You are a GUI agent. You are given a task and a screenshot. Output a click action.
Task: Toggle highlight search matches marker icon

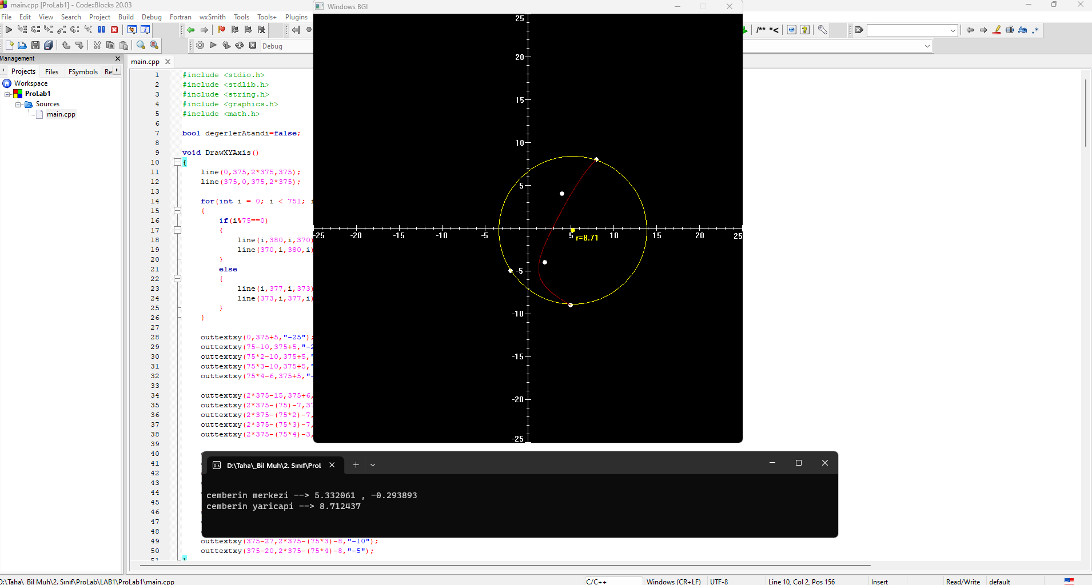pyautogui.click(x=997, y=30)
